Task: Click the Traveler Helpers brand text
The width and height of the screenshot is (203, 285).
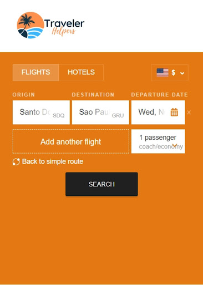Action: (x=64, y=27)
